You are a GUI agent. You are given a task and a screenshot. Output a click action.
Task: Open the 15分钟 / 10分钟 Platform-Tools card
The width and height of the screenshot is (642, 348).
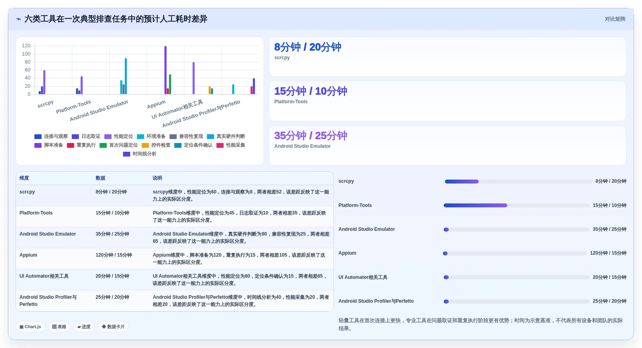tap(448, 101)
